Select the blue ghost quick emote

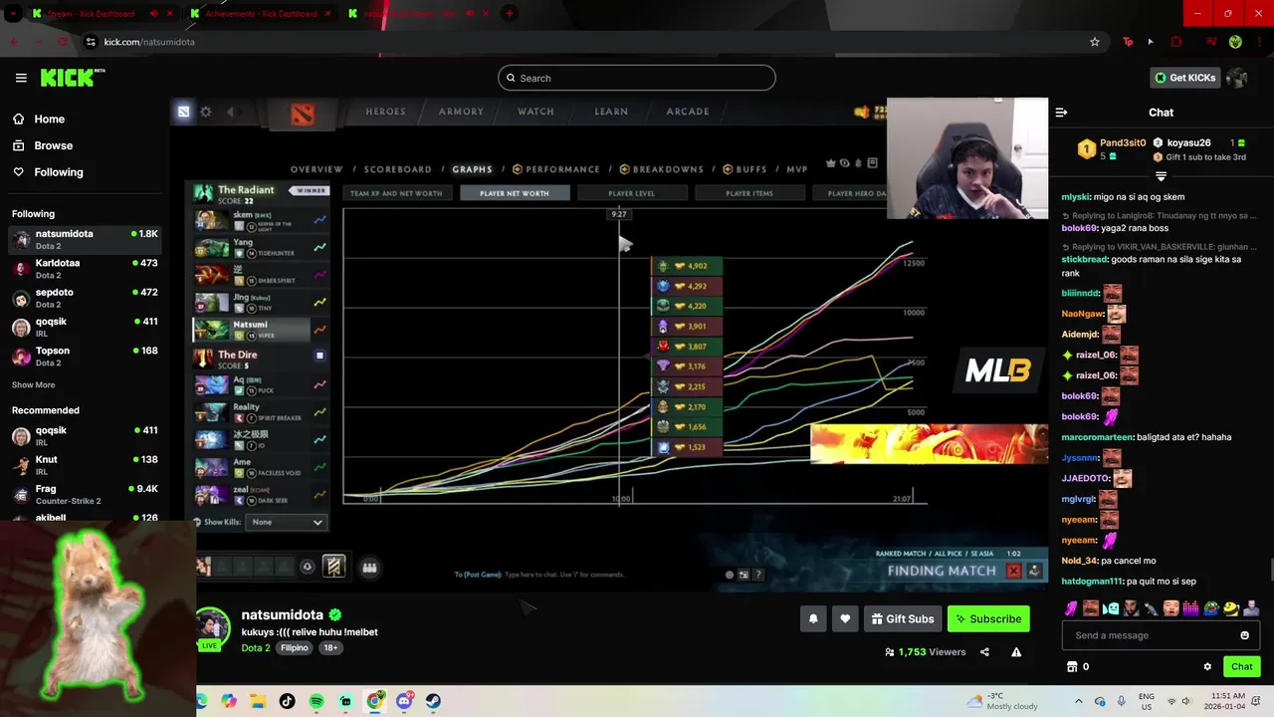click(1111, 607)
